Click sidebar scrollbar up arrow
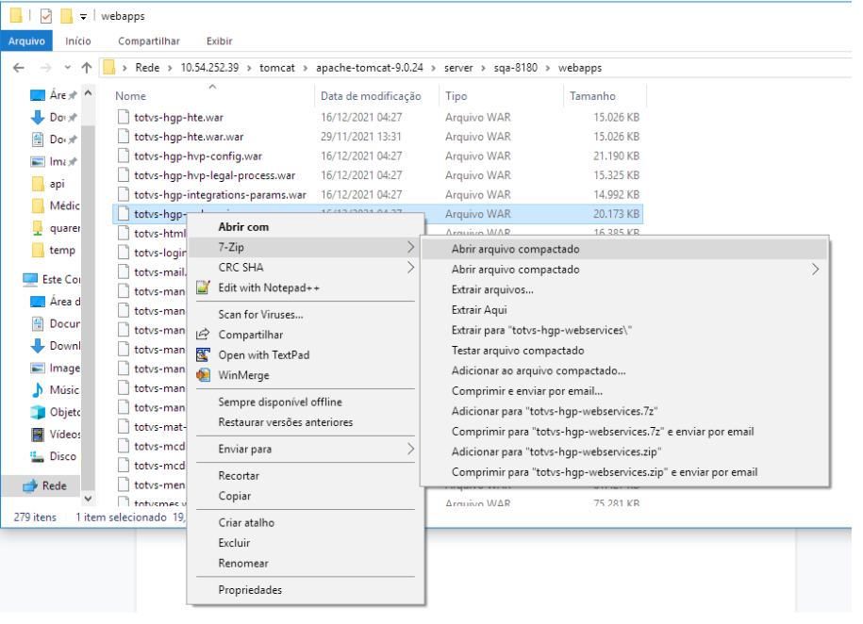Image resolution: width=863 pixels, height=624 pixels. click(88, 94)
